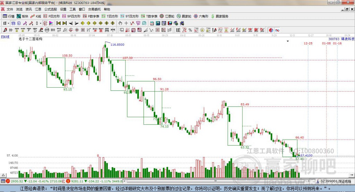Open the calculator icon
Image resolution: width=355 pixels, height=192 pixels.
158,23
